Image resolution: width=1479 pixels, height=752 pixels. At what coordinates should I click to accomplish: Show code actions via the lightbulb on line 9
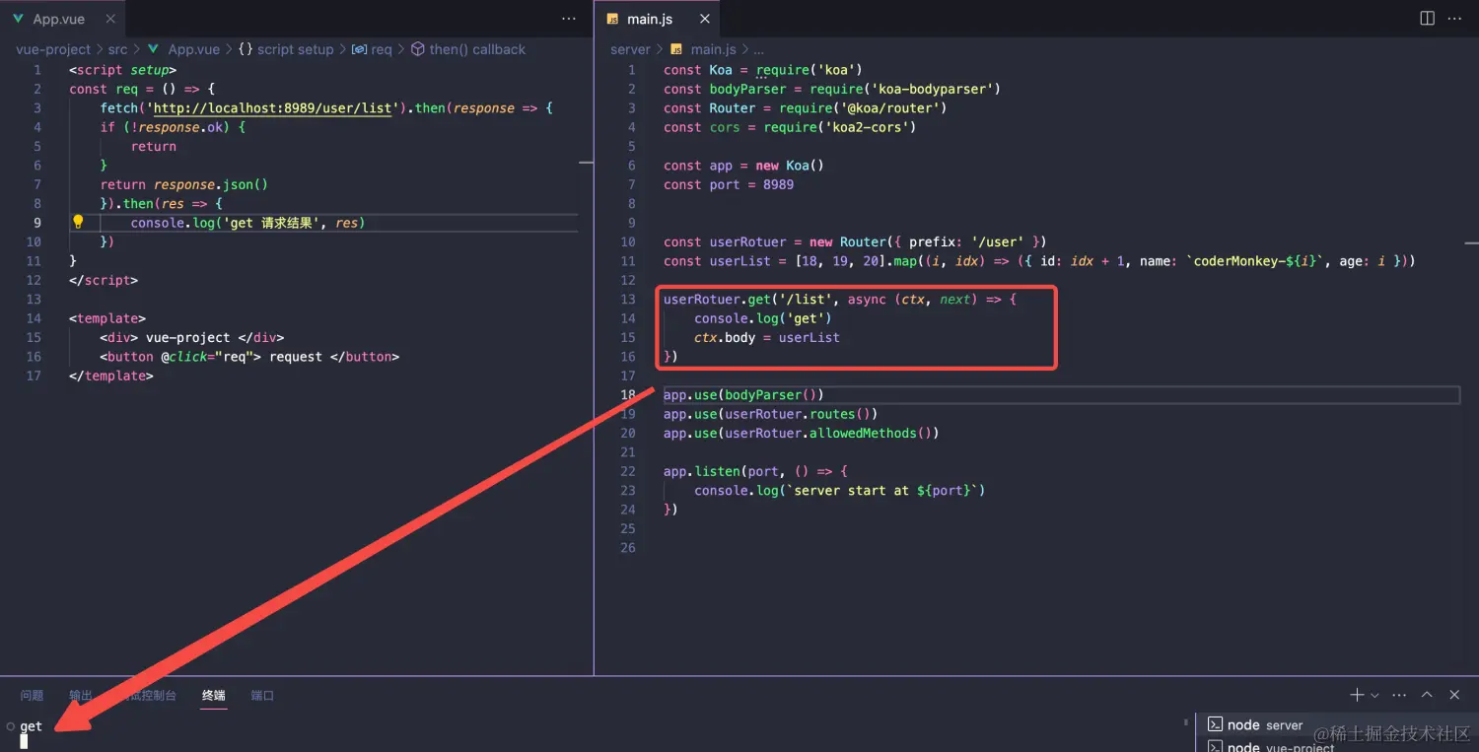point(78,222)
